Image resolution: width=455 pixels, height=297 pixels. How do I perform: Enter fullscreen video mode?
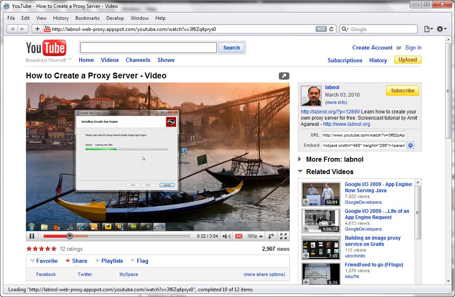pos(284,236)
